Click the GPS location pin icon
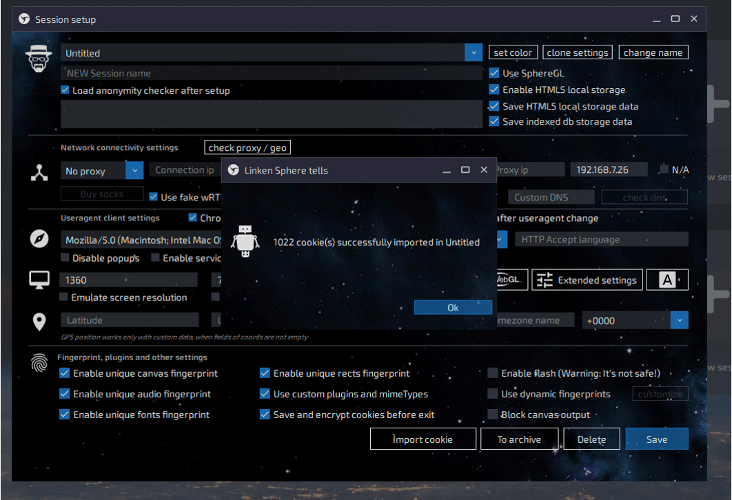This screenshot has height=500, width=732. (x=39, y=321)
